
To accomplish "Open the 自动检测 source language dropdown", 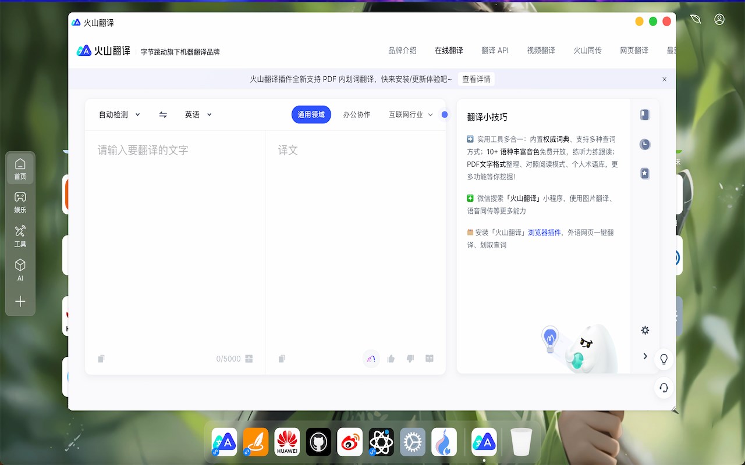I will pos(119,115).
